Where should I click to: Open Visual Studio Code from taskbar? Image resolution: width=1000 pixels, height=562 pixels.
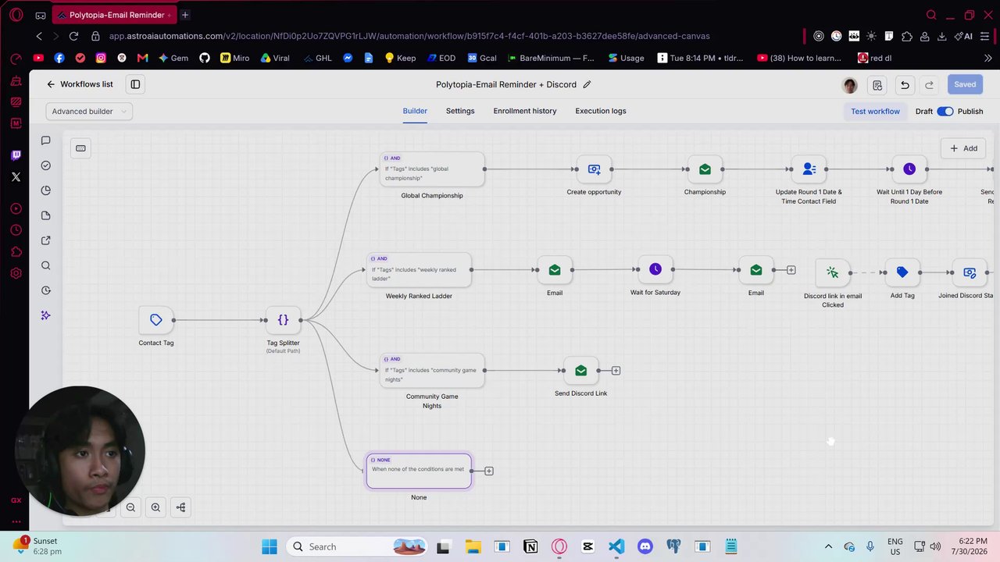(616, 546)
